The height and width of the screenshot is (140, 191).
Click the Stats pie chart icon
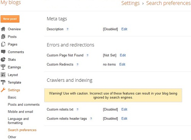point(3,59)
